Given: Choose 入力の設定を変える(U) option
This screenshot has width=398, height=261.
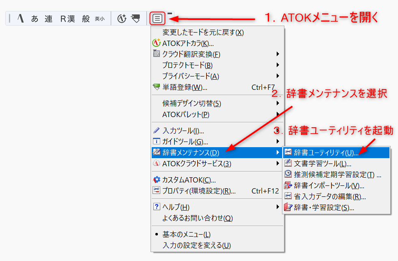Looking at the screenshot, I should [217, 245].
